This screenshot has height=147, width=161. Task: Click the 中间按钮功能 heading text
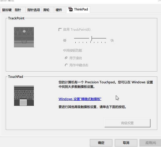click(72, 50)
